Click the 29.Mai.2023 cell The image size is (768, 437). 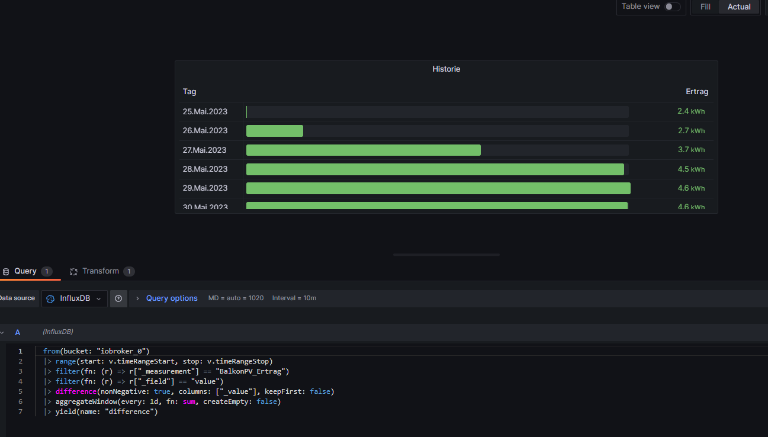(205, 188)
